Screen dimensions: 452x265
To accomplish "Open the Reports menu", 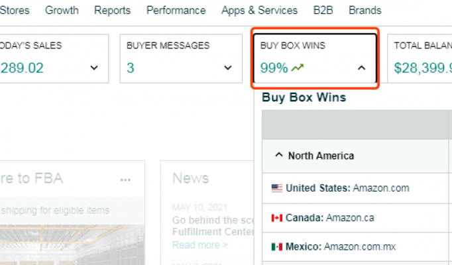I will tap(112, 11).
